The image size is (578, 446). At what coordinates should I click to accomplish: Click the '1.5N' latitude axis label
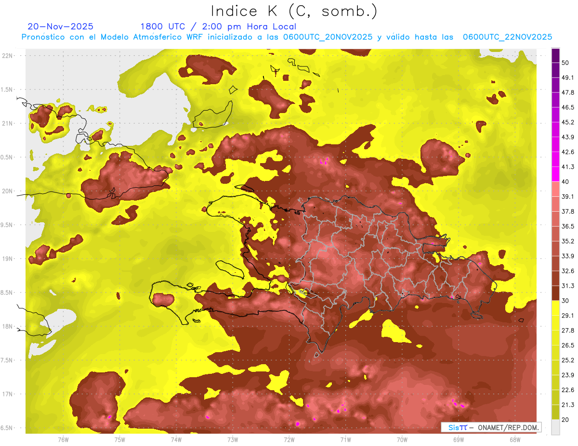[7, 89]
